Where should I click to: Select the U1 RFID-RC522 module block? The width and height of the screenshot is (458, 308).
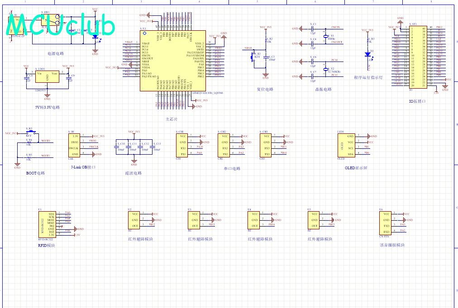[x=48, y=224]
